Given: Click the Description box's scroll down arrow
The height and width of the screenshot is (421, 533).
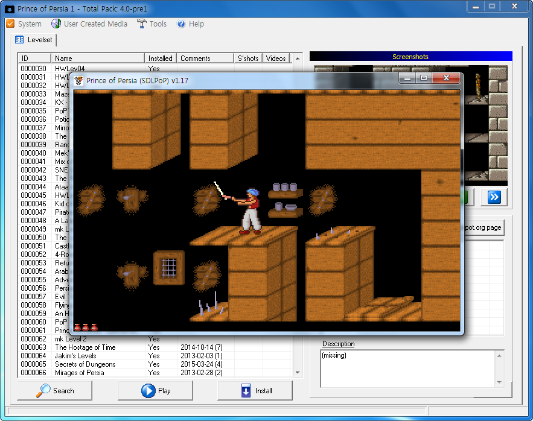Looking at the screenshot, I should (499, 382).
